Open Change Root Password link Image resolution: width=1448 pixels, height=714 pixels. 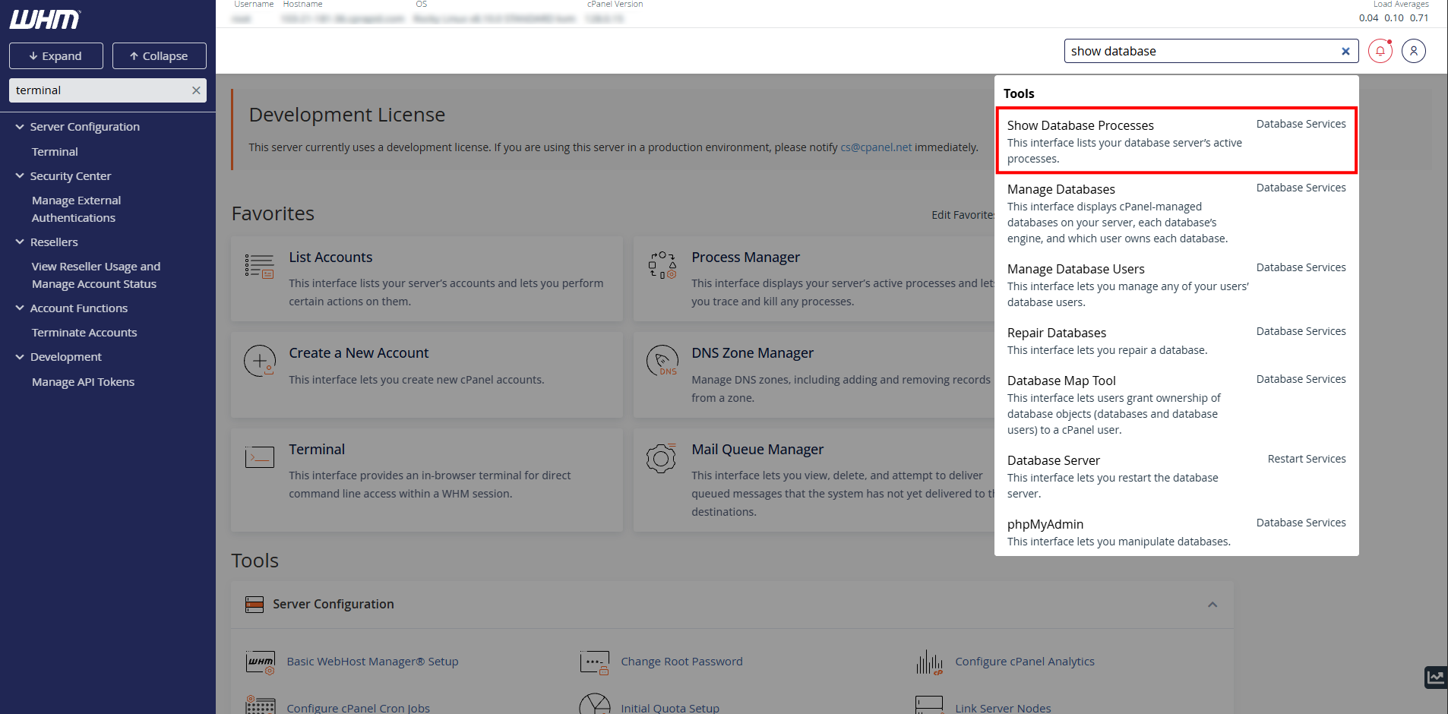coord(681,662)
